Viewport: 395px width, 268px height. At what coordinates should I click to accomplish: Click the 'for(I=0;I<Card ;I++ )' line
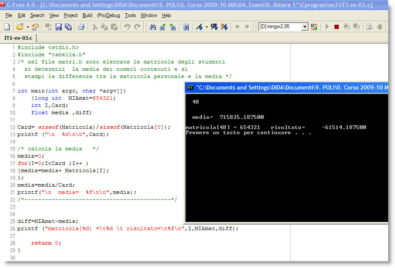(53, 164)
